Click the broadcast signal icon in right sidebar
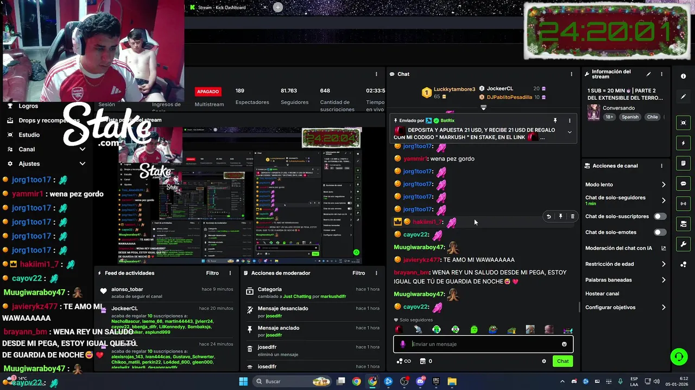Screen dimensions: 695x390 (x=683, y=204)
